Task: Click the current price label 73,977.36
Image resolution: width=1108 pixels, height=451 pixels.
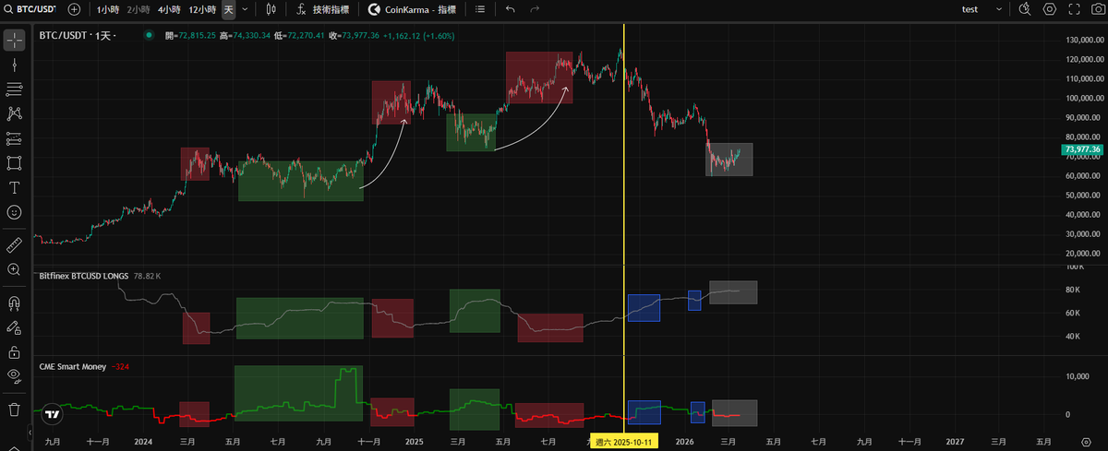Action: point(1083,148)
